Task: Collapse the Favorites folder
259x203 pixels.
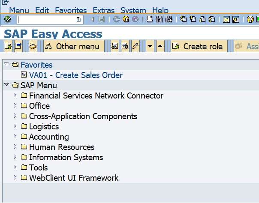Action: (x=6, y=65)
